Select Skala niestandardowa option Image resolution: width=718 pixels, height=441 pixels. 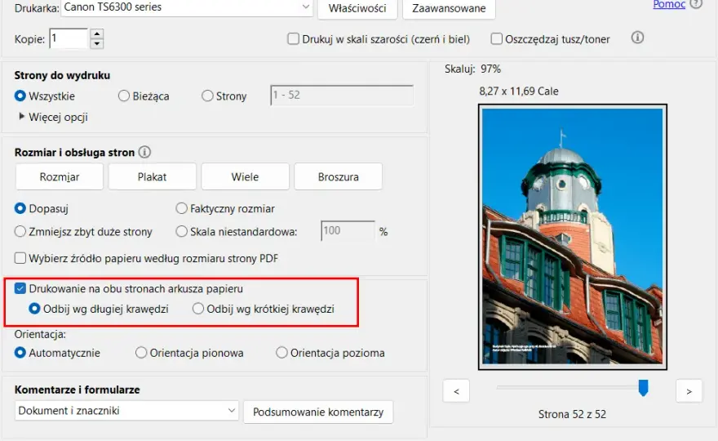(181, 231)
